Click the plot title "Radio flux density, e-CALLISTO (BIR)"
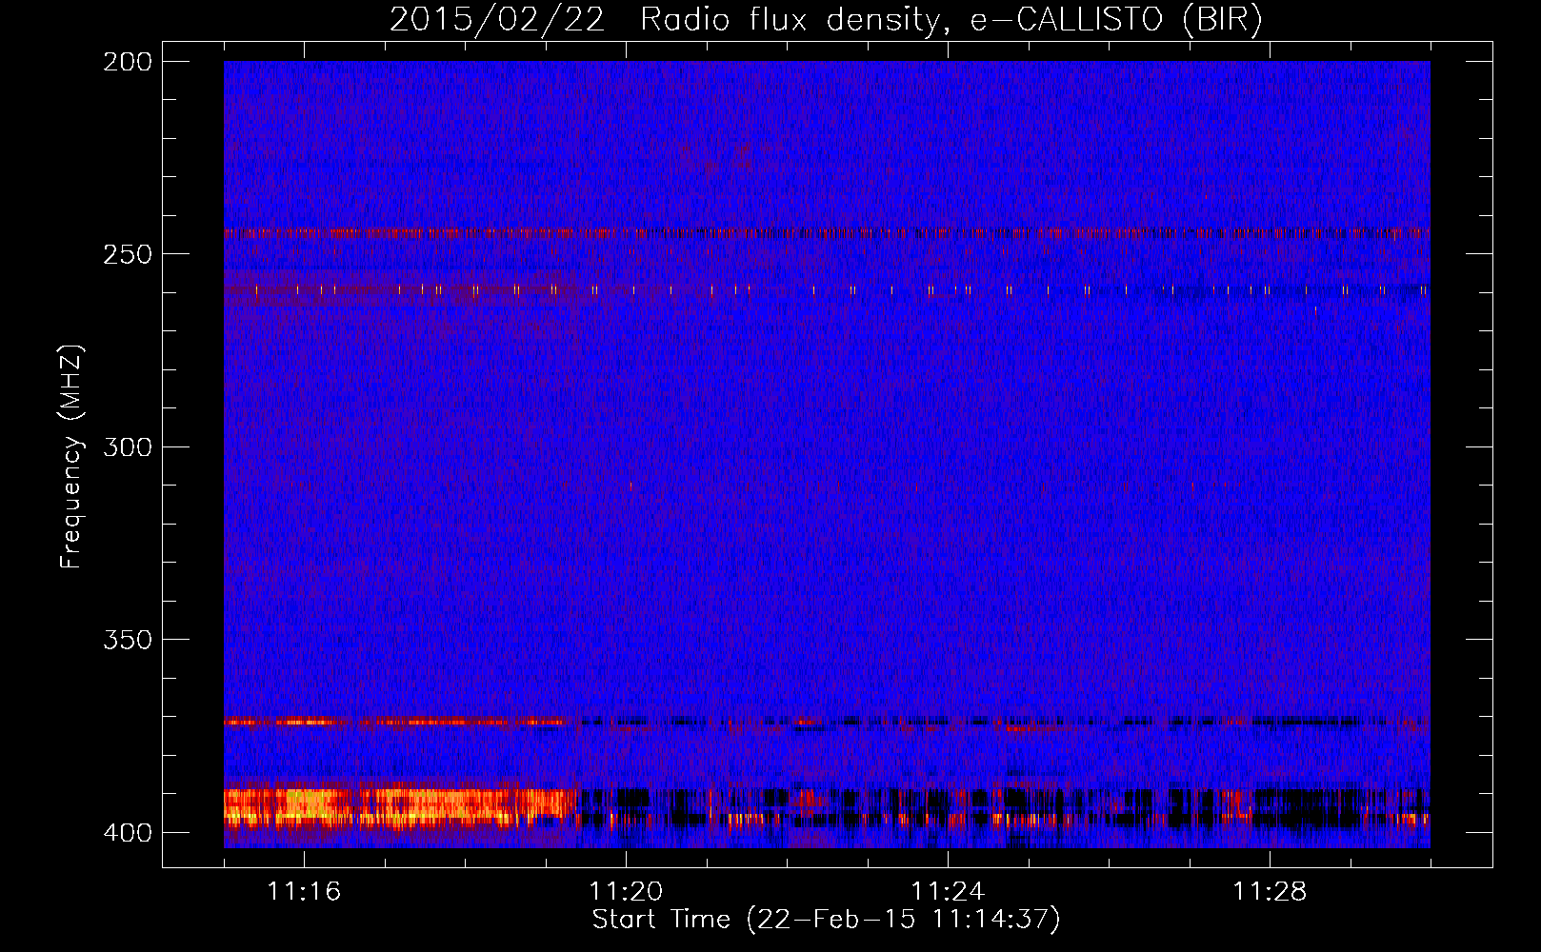This screenshot has width=1541, height=952. (951, 20)
